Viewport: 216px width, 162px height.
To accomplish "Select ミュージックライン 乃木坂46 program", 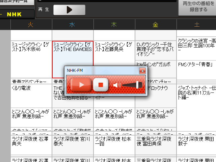I will tap(31, 59).
